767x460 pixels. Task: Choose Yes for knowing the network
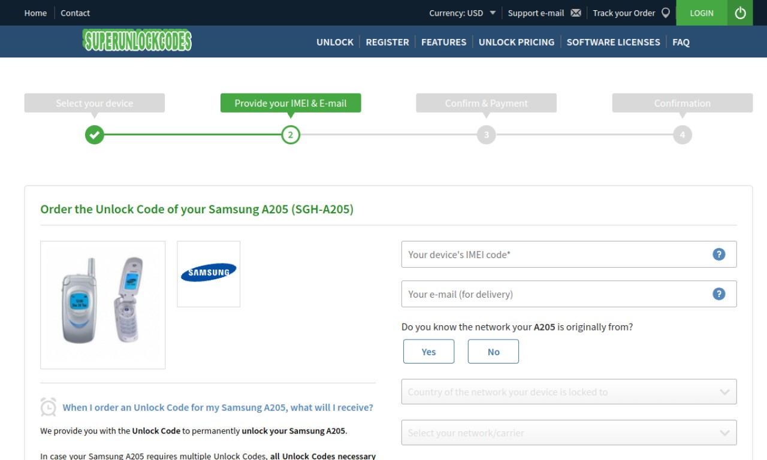pos(428,352)
